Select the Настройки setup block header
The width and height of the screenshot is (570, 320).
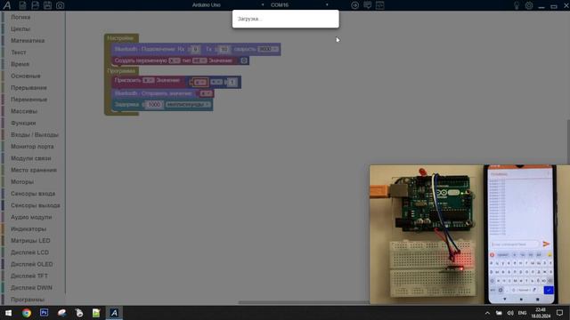point(121,37)
